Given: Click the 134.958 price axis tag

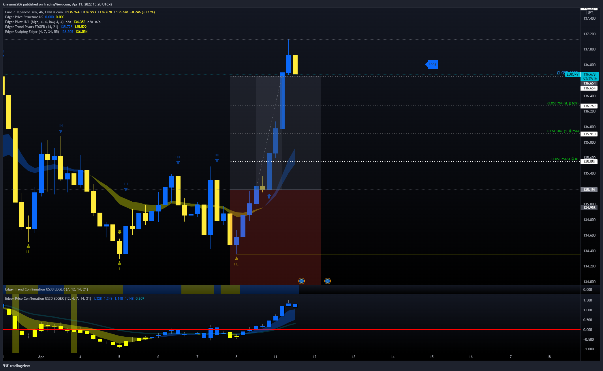Looking at the screenshot, I should click(589, 207).
